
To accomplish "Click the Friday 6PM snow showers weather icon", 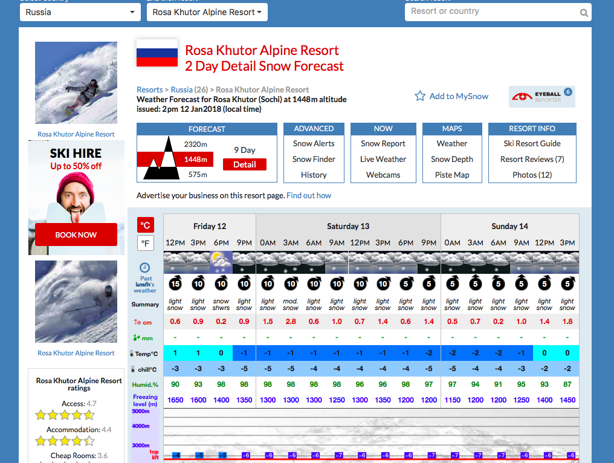I will pyautogui.click(x=221, y=263).
